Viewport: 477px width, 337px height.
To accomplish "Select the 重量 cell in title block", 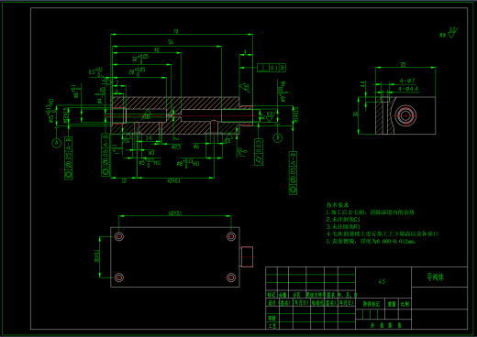I will (x=392, y=304).
